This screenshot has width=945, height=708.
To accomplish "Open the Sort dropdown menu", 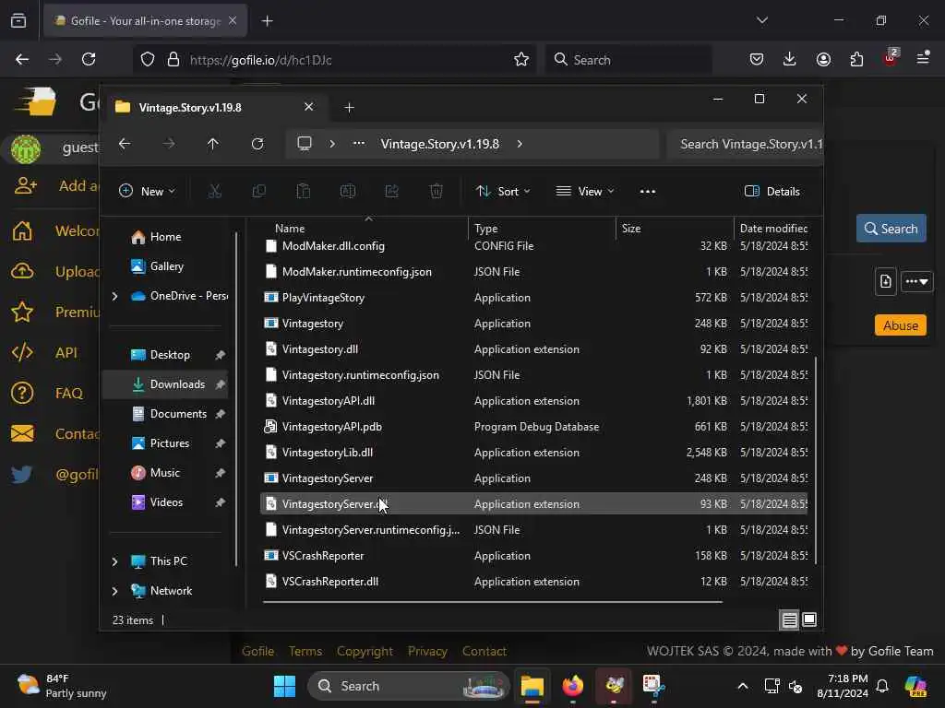I will pyautogui.click(x=503, y=192).
